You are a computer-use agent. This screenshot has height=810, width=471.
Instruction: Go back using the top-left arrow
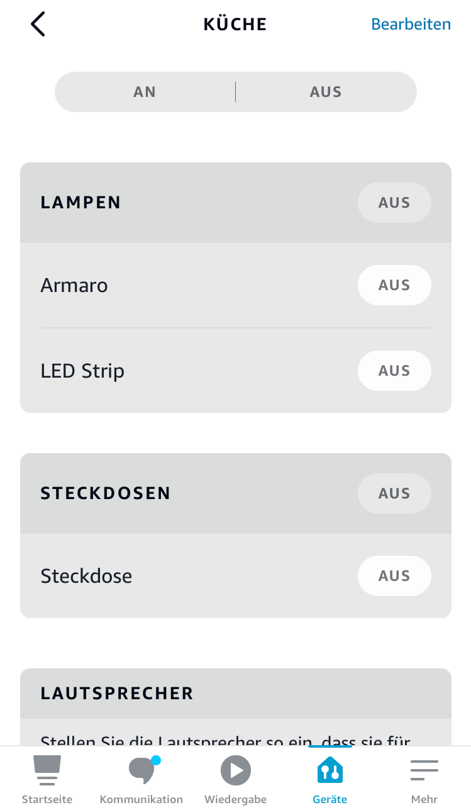click(x=38, y=25)
